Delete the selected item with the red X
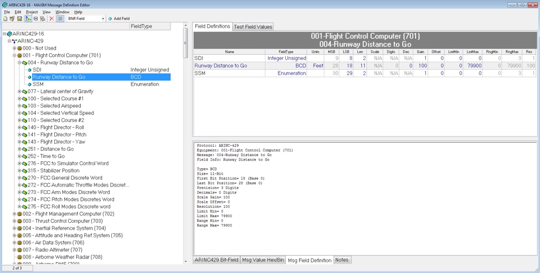Viewport: 540px width, 273px height. 51,18
